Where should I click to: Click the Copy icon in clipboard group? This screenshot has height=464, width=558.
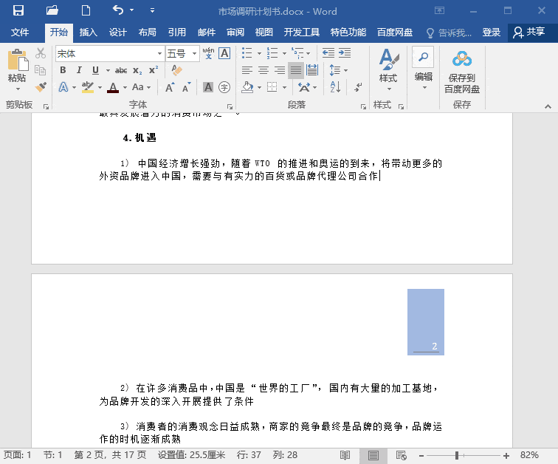click(40, 70)
